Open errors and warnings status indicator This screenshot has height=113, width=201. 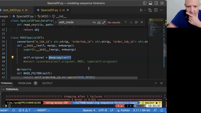[24, 110]
